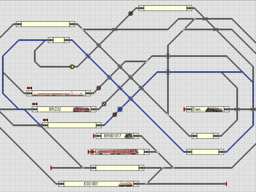Click the Dam... steam locomotive block
Screen dimensions: 256x192
[x=208, y=109]
